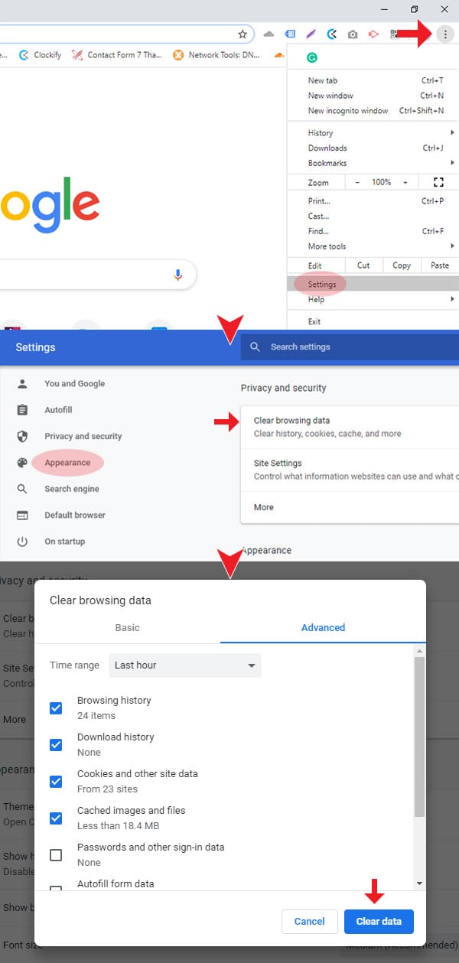Viewport: 459px width, 963px height.
Task: Check Passwords and other sign-in data
Action: pyautogui.click(x=56, y=855)
